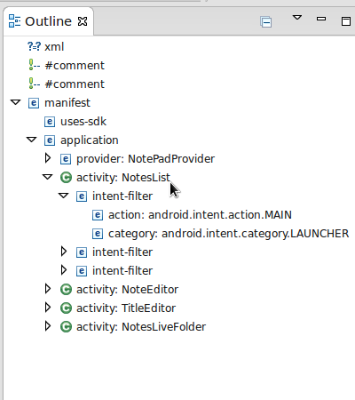Collapse the application node

[31, 140]
